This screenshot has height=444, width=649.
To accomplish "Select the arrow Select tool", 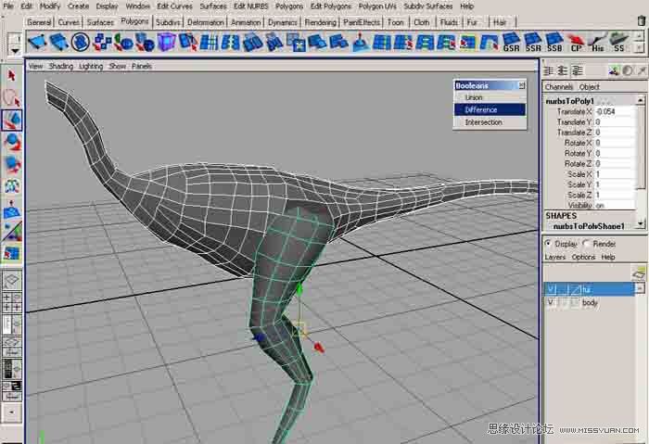I will (x=12, y=75).
